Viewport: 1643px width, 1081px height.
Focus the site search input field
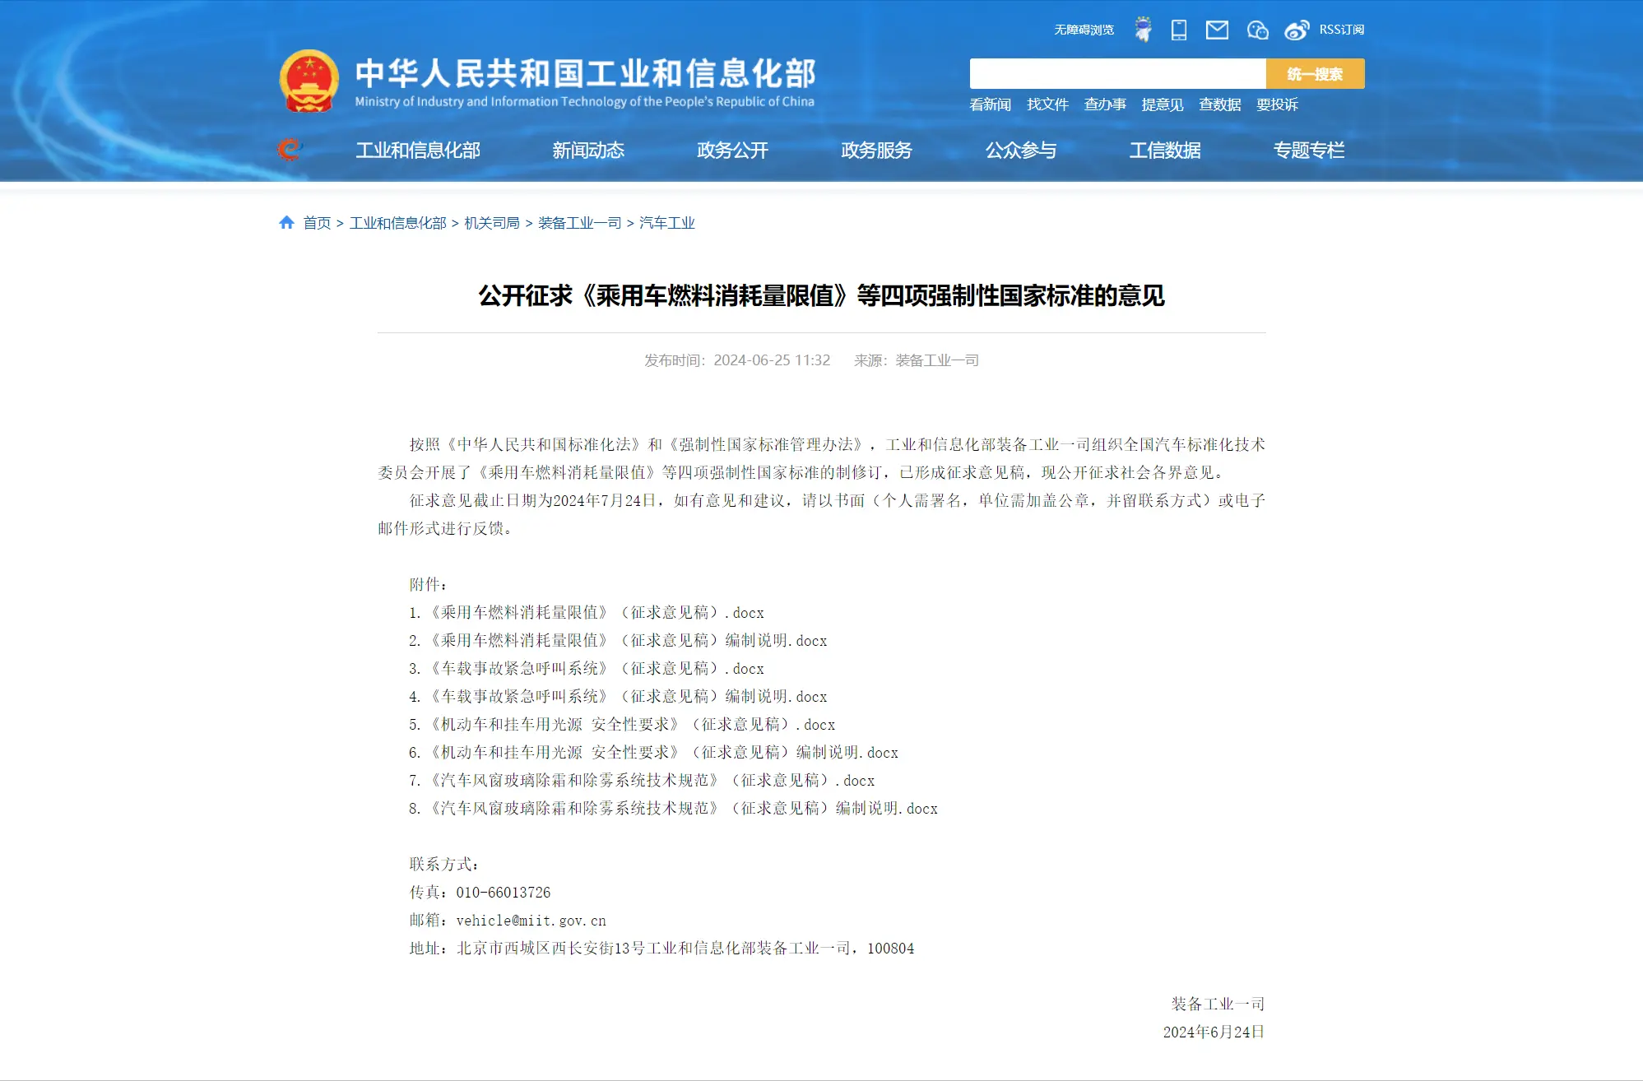pos(1117,73)
